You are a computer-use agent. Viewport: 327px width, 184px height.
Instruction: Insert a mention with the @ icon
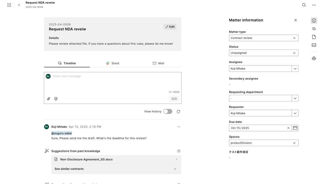click(x=56, y=99)
